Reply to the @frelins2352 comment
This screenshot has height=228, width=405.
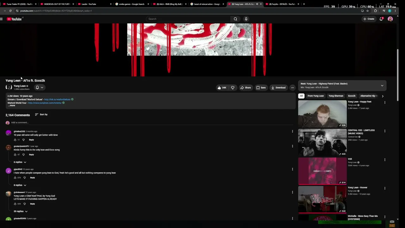[x=31, y=140]
